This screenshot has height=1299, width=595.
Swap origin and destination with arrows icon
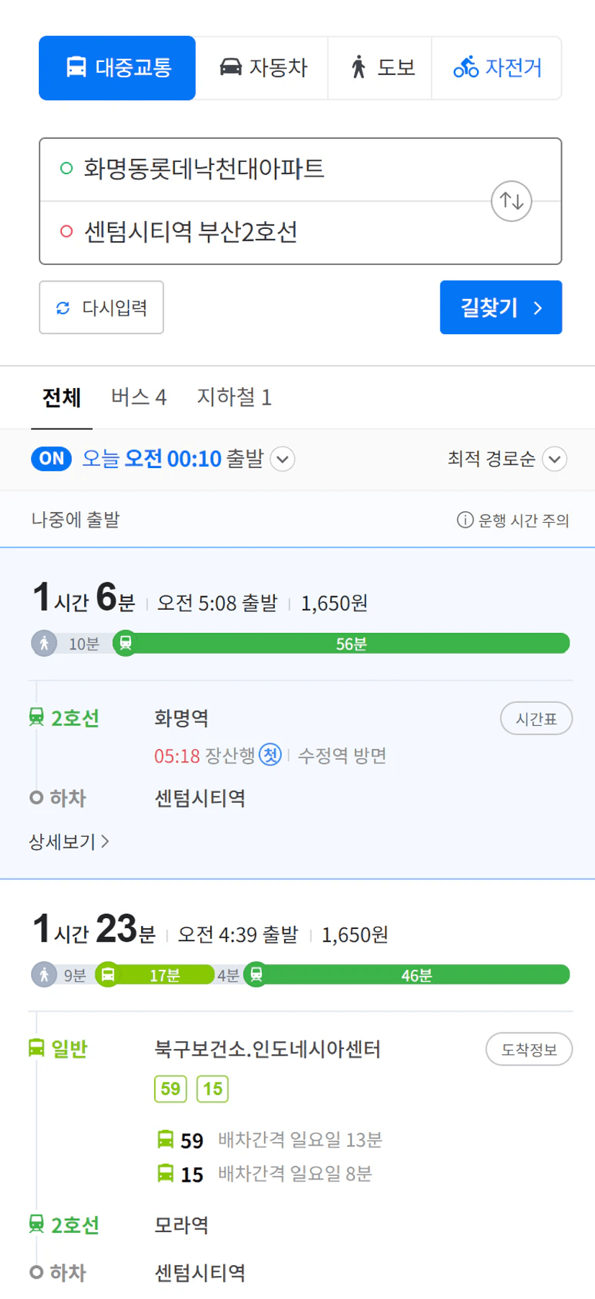point(512,201)
